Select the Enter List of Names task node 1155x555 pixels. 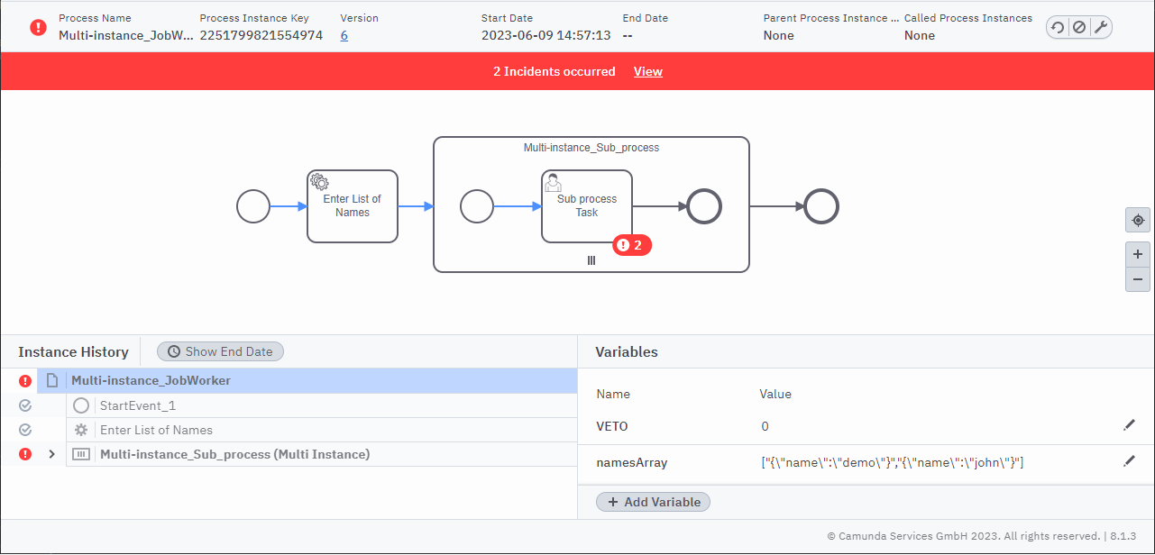coord(353,206)
